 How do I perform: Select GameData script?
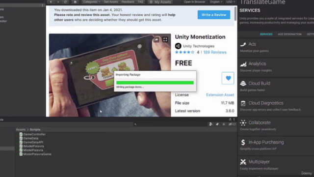(x=30, y=138)
